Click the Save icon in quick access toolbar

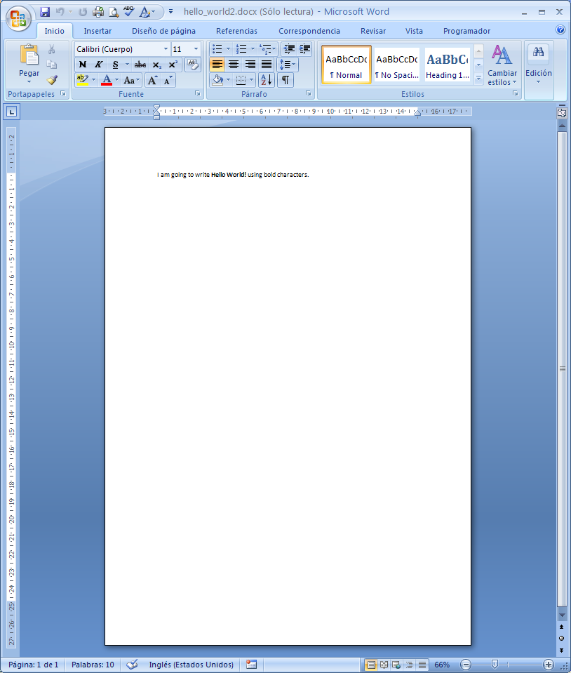[45, 12]
